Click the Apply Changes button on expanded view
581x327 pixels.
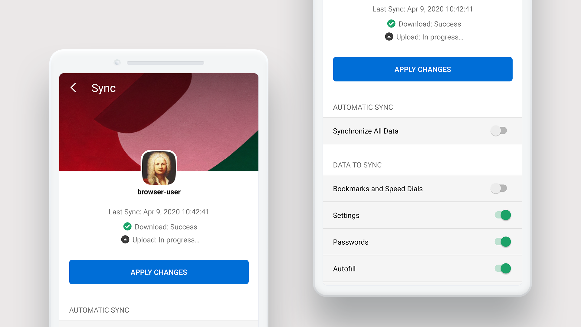pyautogui.click(x=422, y=69)
